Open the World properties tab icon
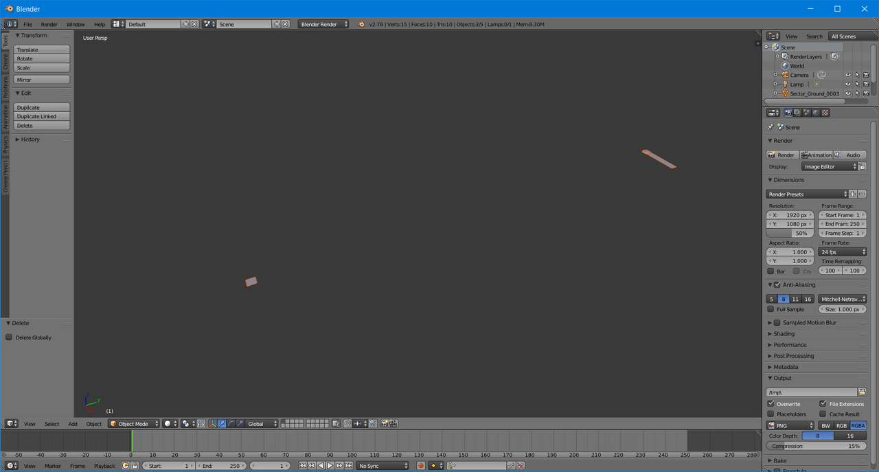Screen dimensions: 879x472 pos(816,113)
